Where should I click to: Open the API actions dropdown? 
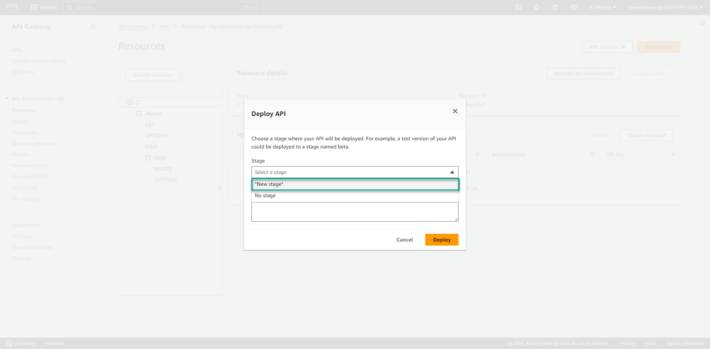[607, 47]
